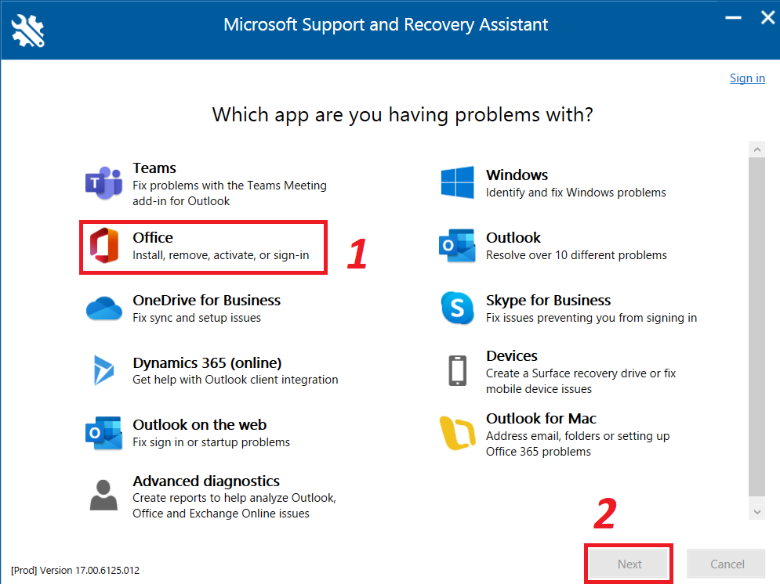This screenshot has height=584, width=780.
Task: Click the wrench and screwdriver app logo
Action: tap(28, 31)
